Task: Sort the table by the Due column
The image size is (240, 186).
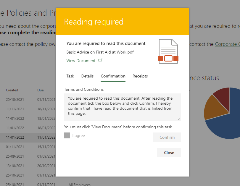Action: pos(40,90)
